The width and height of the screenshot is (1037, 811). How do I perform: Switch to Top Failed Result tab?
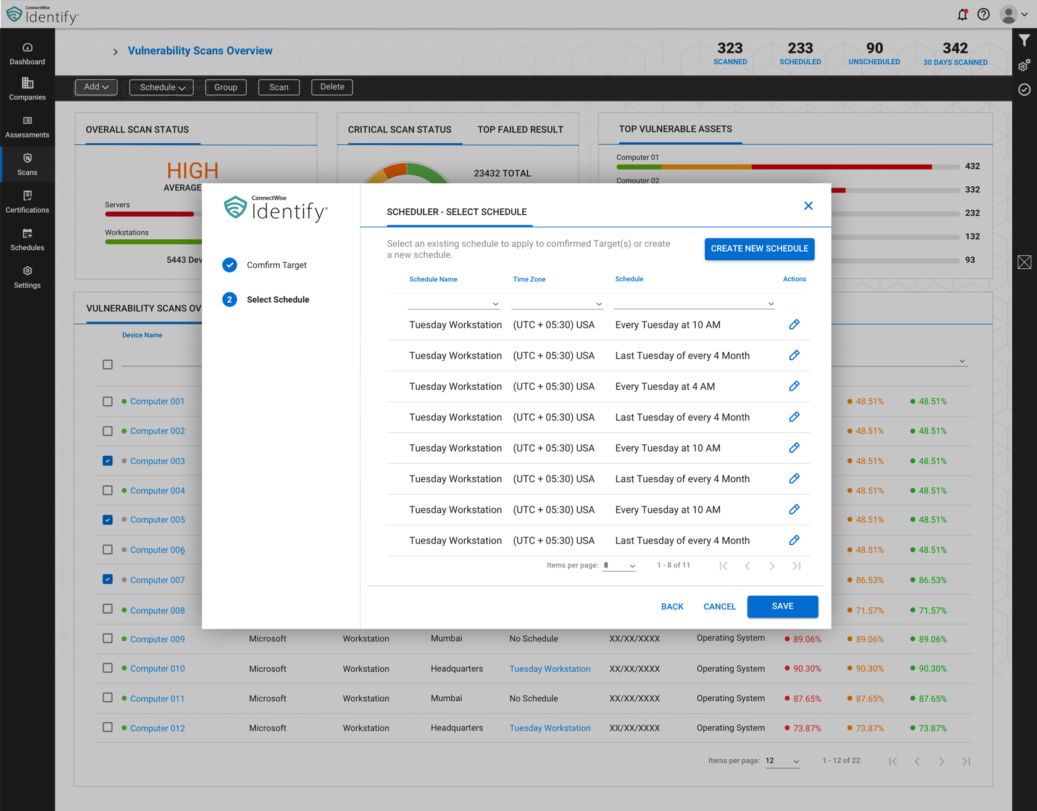point(520,130)
